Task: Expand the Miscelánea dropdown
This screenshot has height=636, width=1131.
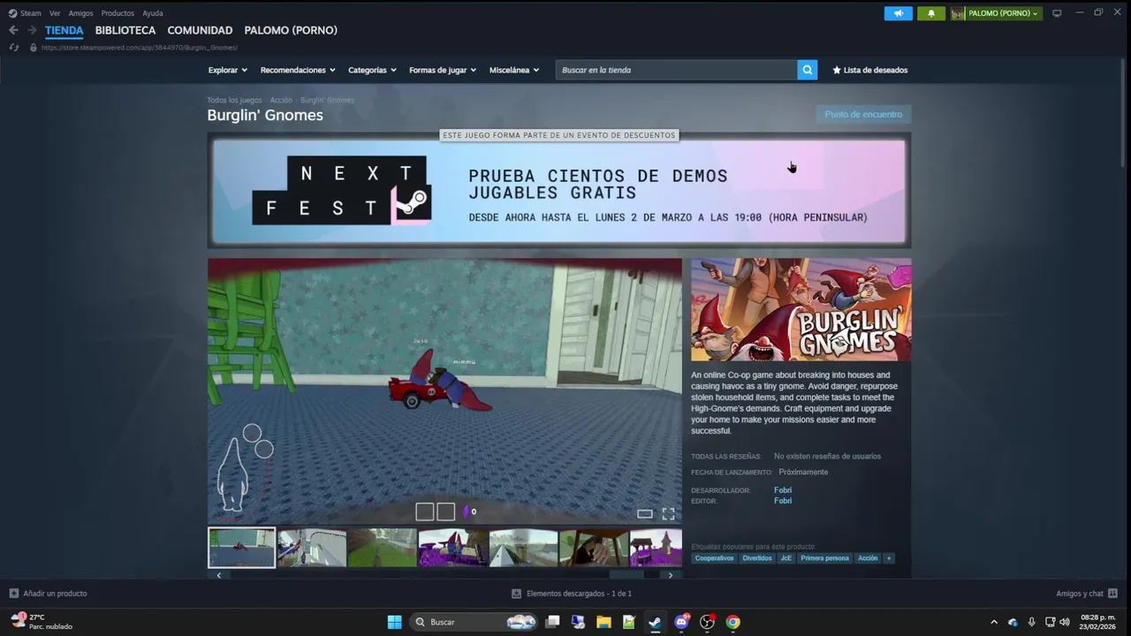Action: (514, 70)
